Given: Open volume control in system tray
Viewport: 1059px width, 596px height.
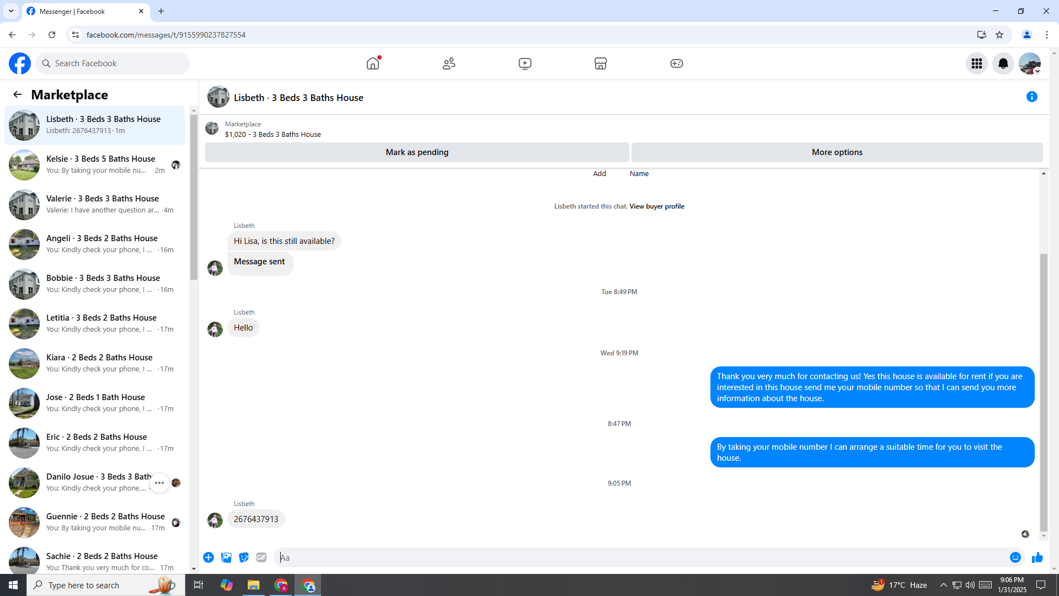Looking at the screenshot, I should [970, 585].
